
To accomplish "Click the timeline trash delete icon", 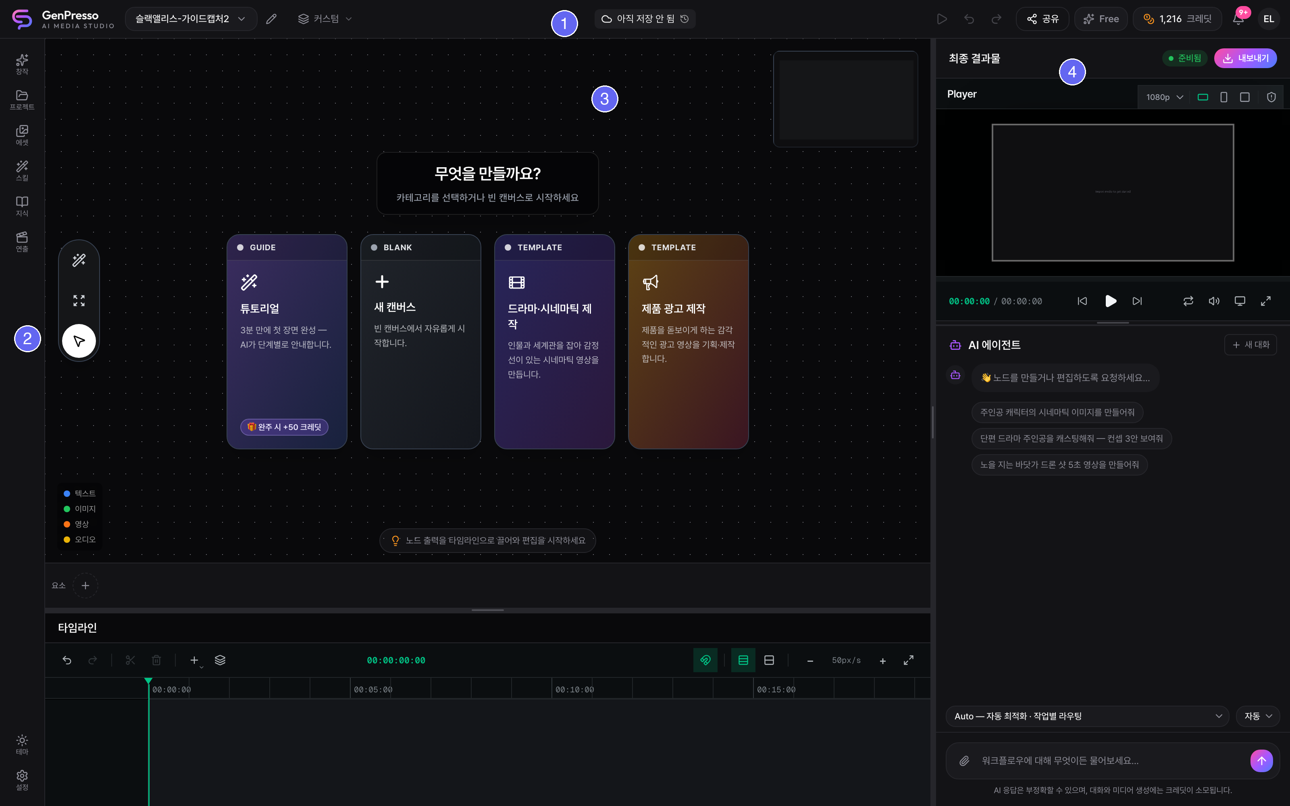I will pyautogui.click(x=156, y=661).
